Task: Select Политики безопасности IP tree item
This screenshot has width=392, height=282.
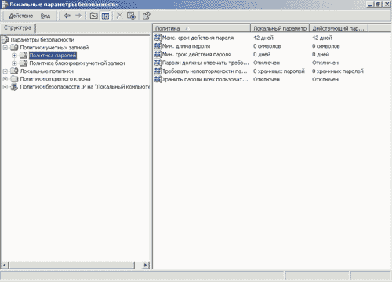Action: tap(85, 87)
